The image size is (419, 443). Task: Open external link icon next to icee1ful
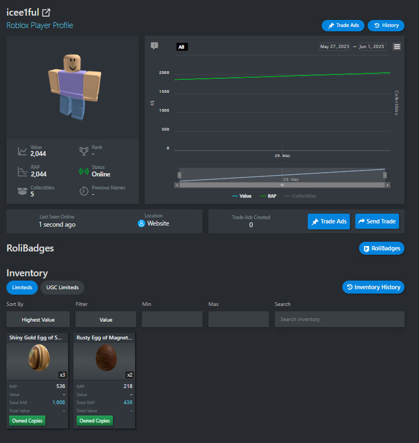[46, 13]
